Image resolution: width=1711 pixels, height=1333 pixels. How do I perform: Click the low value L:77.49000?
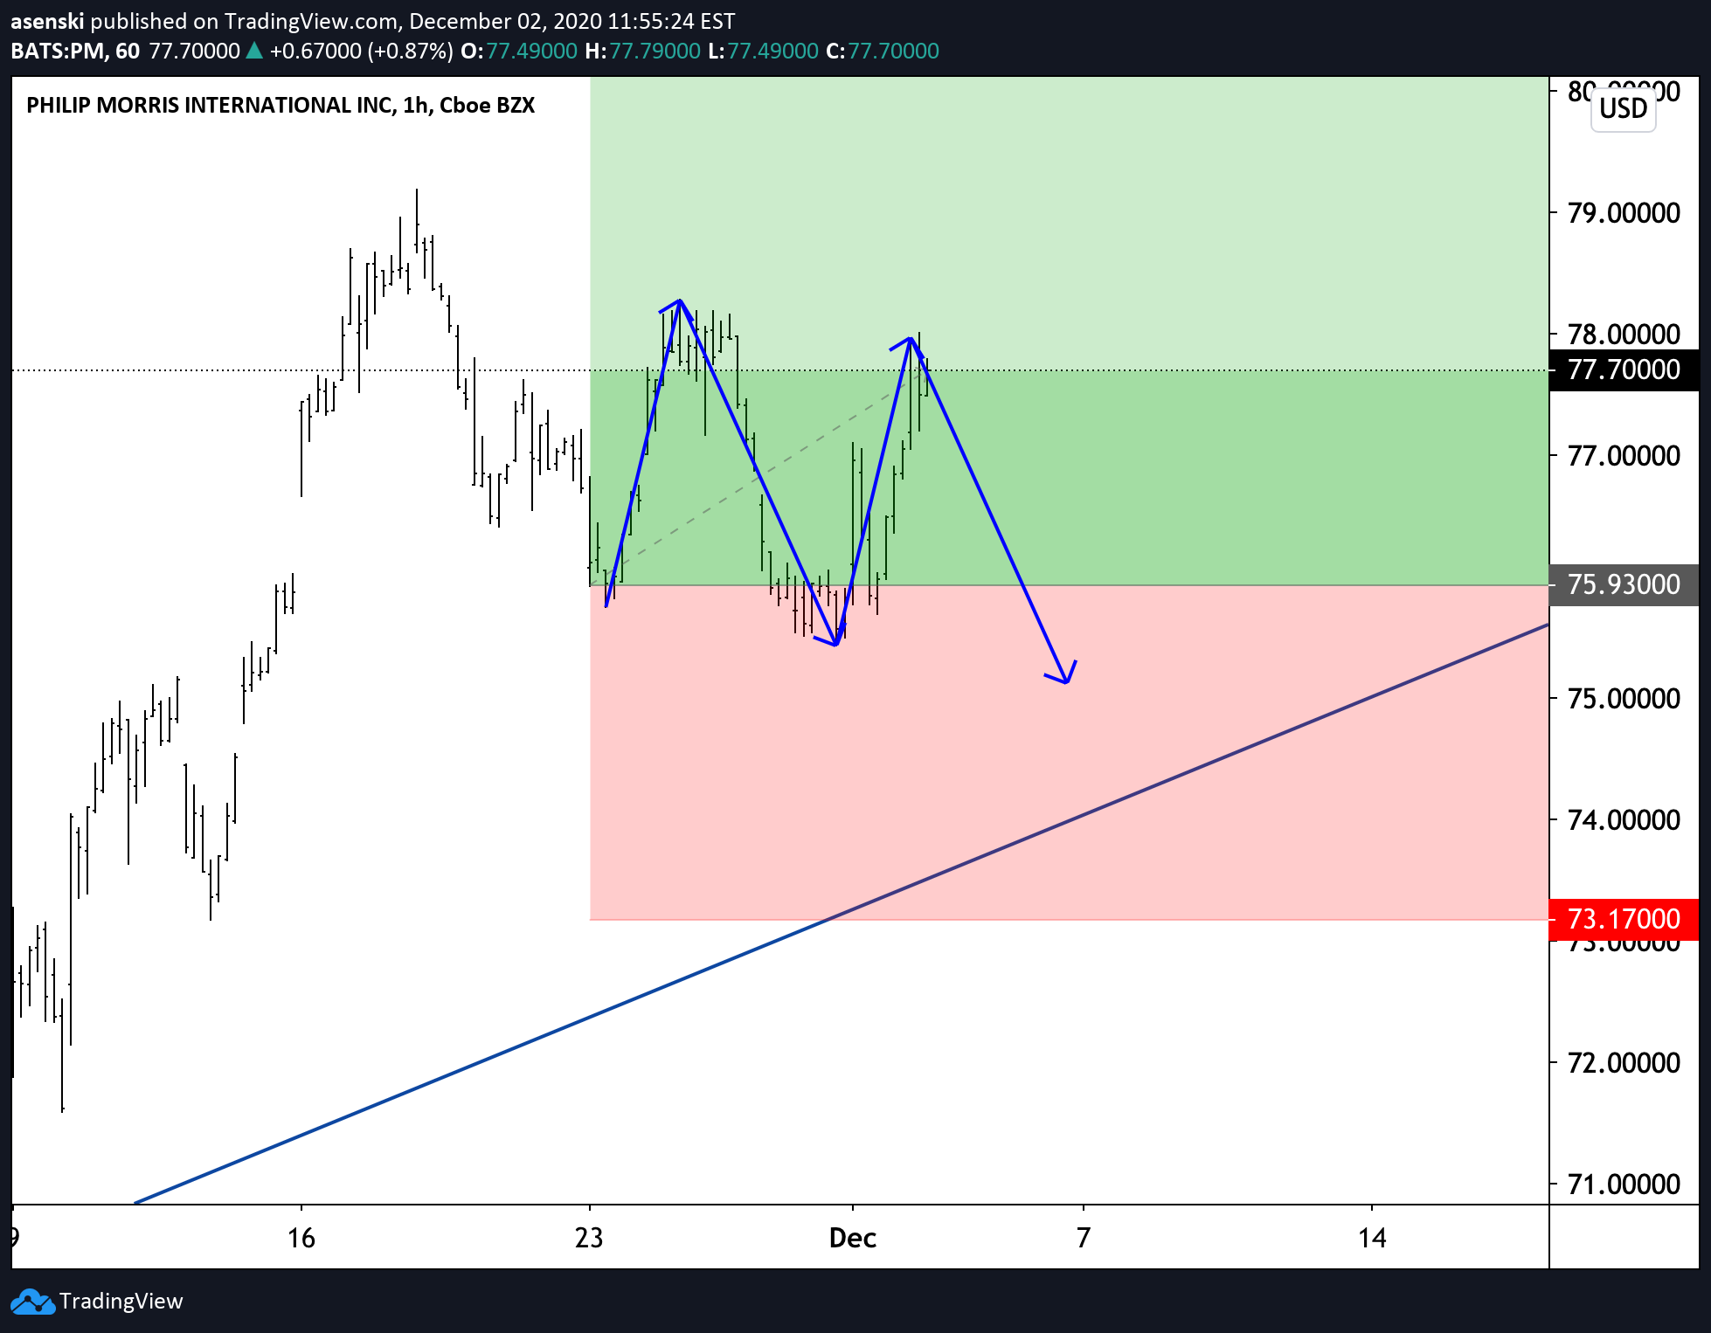point(763,51)
